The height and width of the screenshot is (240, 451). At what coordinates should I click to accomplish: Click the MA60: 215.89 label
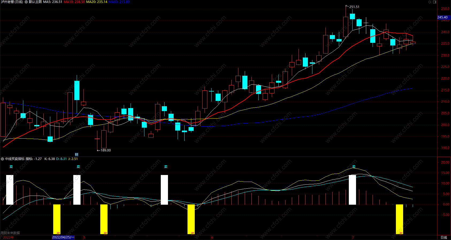pyautogui.click(x=119, y=2)
